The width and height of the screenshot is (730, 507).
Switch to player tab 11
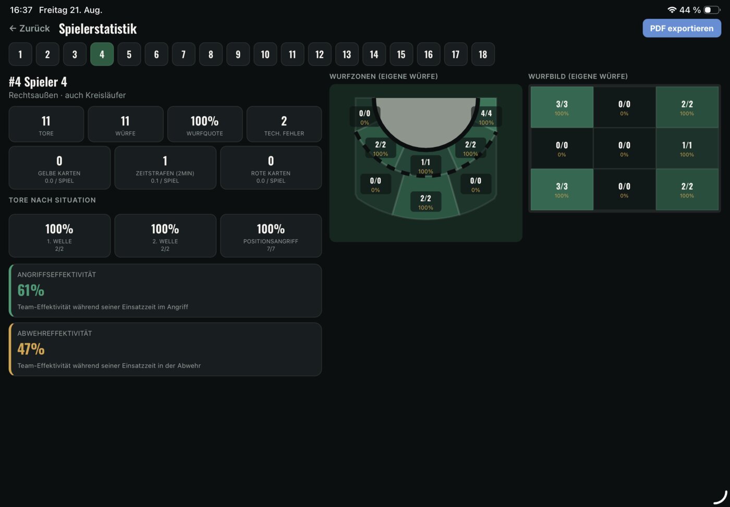click(293, 54)
